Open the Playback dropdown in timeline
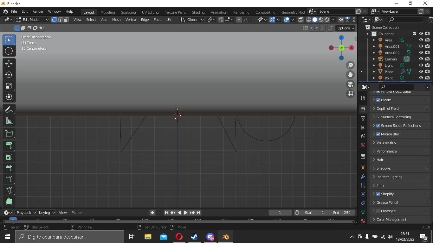Image resolution: width=433 pixels, height=243 pixels. [x=26, y=213]
